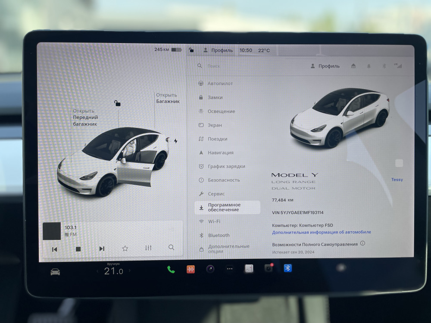The width and height of the screenshot is (431, 323).
Task: Select Программное обеспечение menu item
Action: tap(227, 208)
